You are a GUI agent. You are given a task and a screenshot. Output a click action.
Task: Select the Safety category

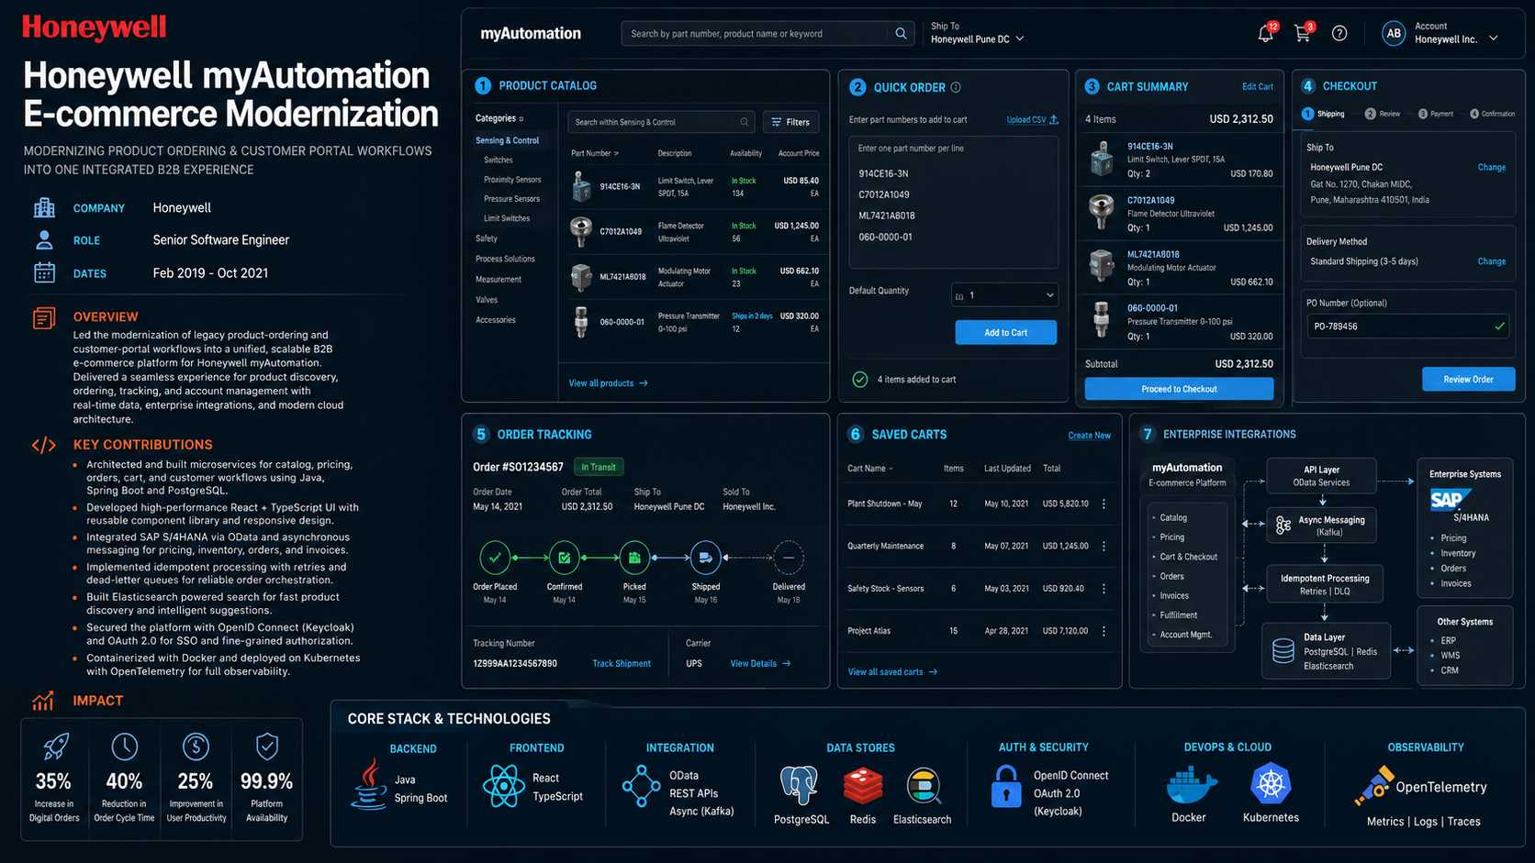click(487, 238)
